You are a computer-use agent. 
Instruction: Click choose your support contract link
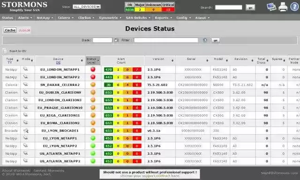pos(150,176)
